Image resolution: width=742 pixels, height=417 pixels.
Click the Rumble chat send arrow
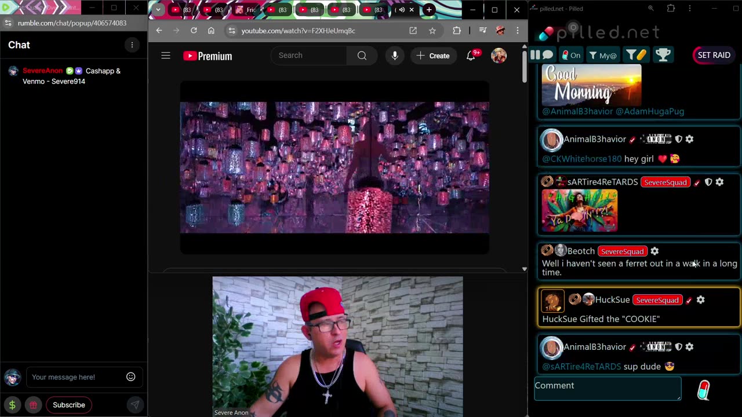coord(134,405)
